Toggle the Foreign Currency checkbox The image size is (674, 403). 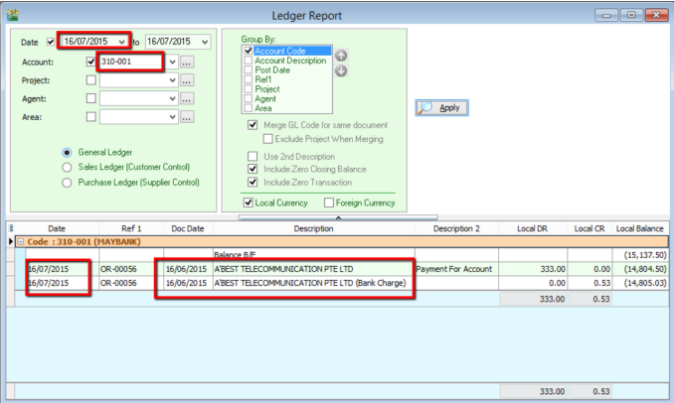[329, 203]
